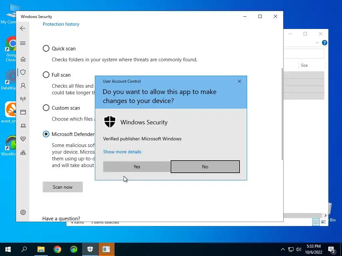Click the orange highlighted taskbar app icon

107,249
